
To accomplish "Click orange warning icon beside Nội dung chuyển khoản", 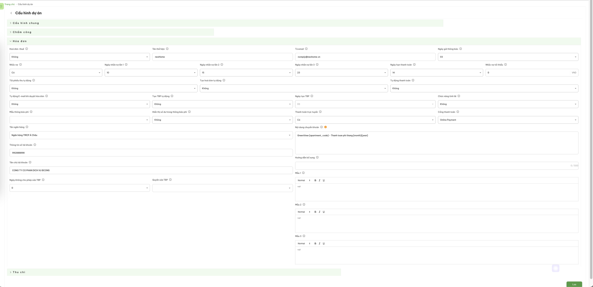I will tap(325, 127).
